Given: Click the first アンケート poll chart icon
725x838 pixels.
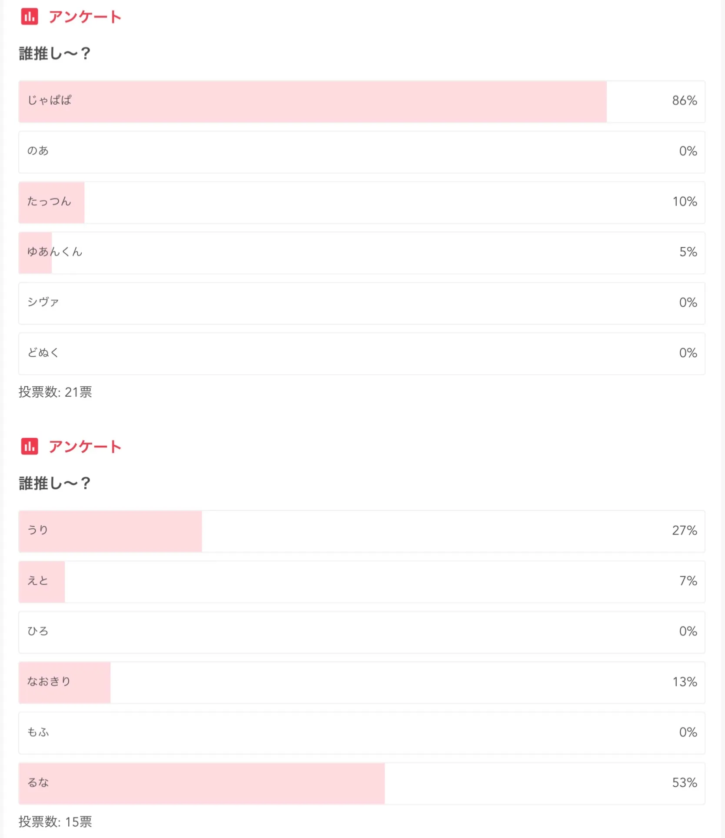Looking at the screenshot, I should point(30,17).
